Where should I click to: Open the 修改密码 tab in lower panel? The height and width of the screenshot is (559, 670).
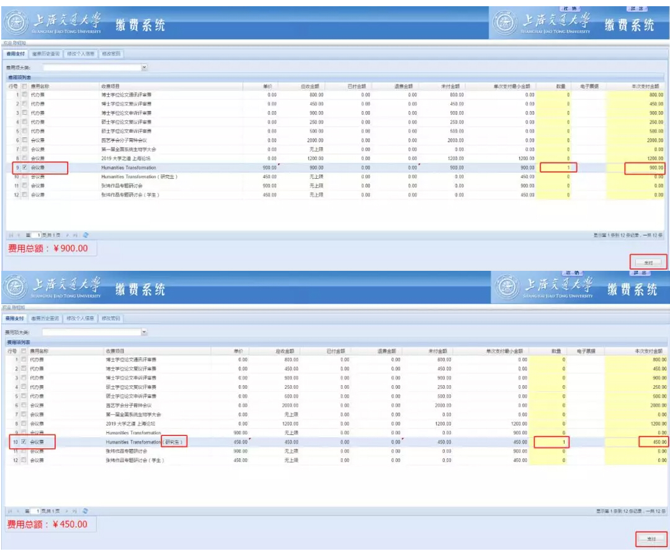[112, 319]
